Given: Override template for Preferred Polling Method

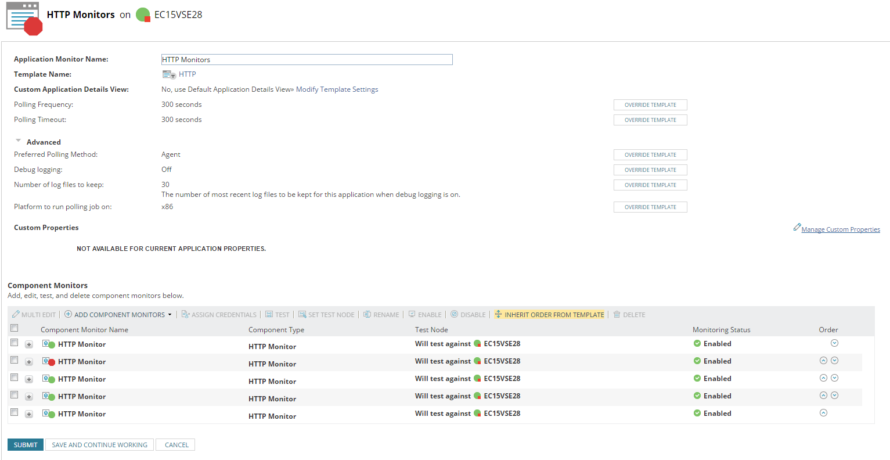Looking at the screenshot, I should click(650, 155).
